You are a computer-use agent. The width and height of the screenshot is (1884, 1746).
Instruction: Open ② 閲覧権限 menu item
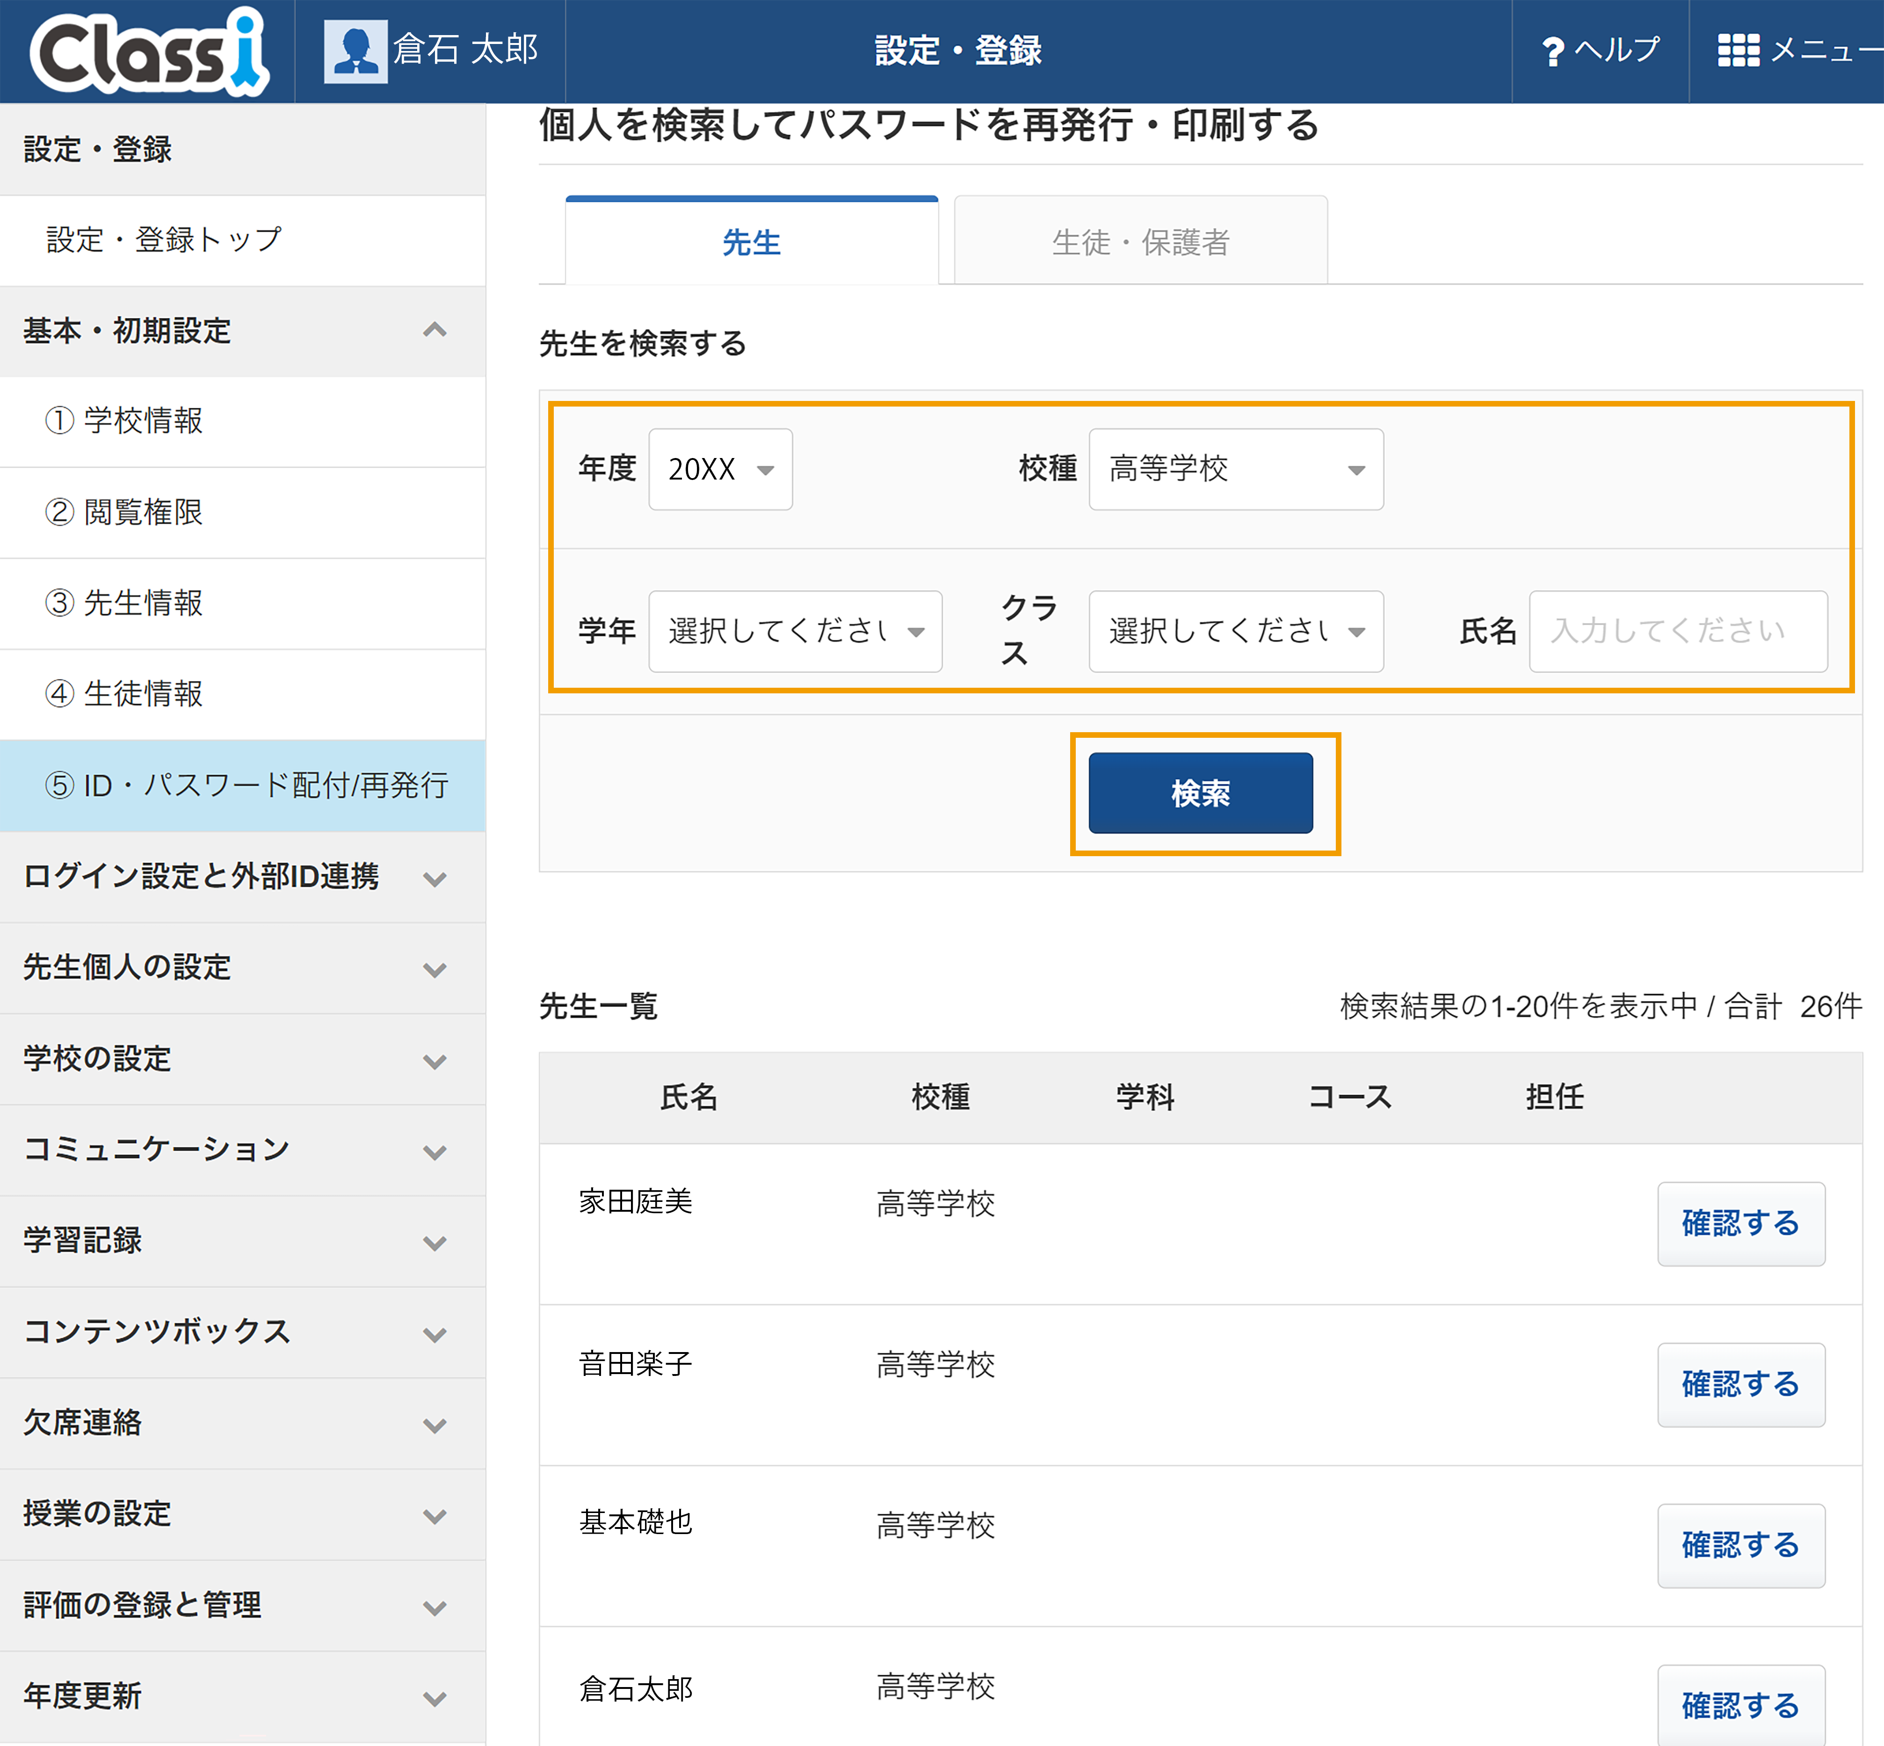point(243,512)
